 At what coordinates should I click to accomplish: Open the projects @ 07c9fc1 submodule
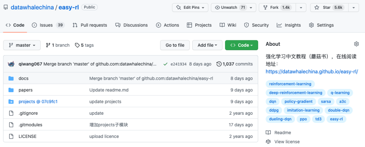click(x=38, y=102)
